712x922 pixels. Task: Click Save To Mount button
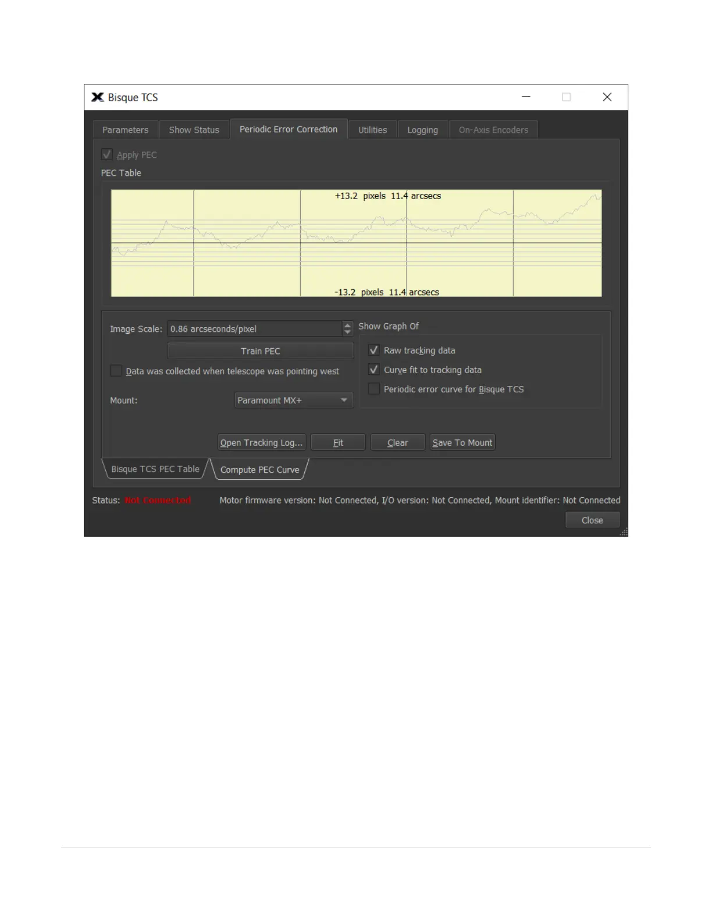coord(462,442)
